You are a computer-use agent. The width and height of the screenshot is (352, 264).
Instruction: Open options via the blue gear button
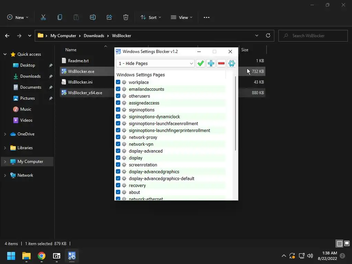pos(231,63)
